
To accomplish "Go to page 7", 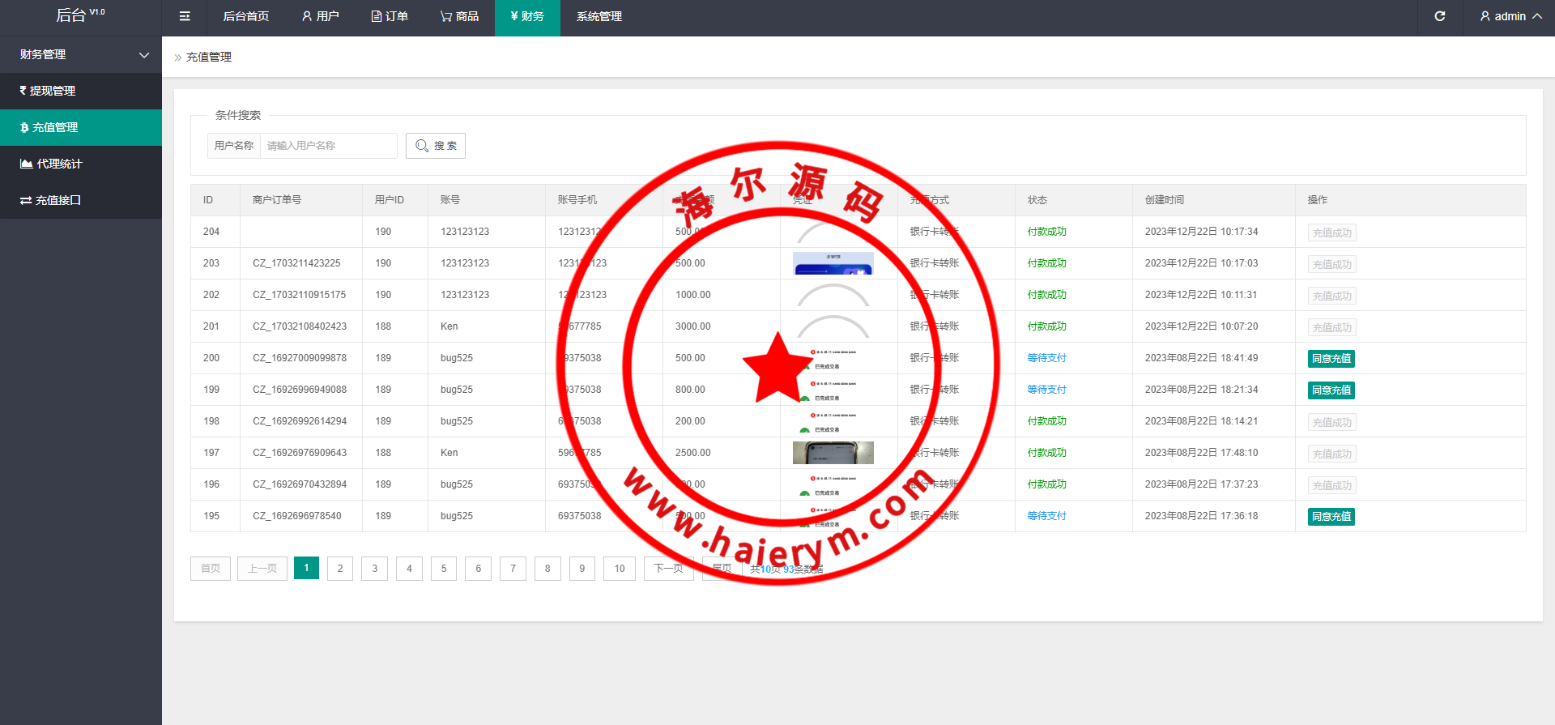I will [x=513, y=569].
